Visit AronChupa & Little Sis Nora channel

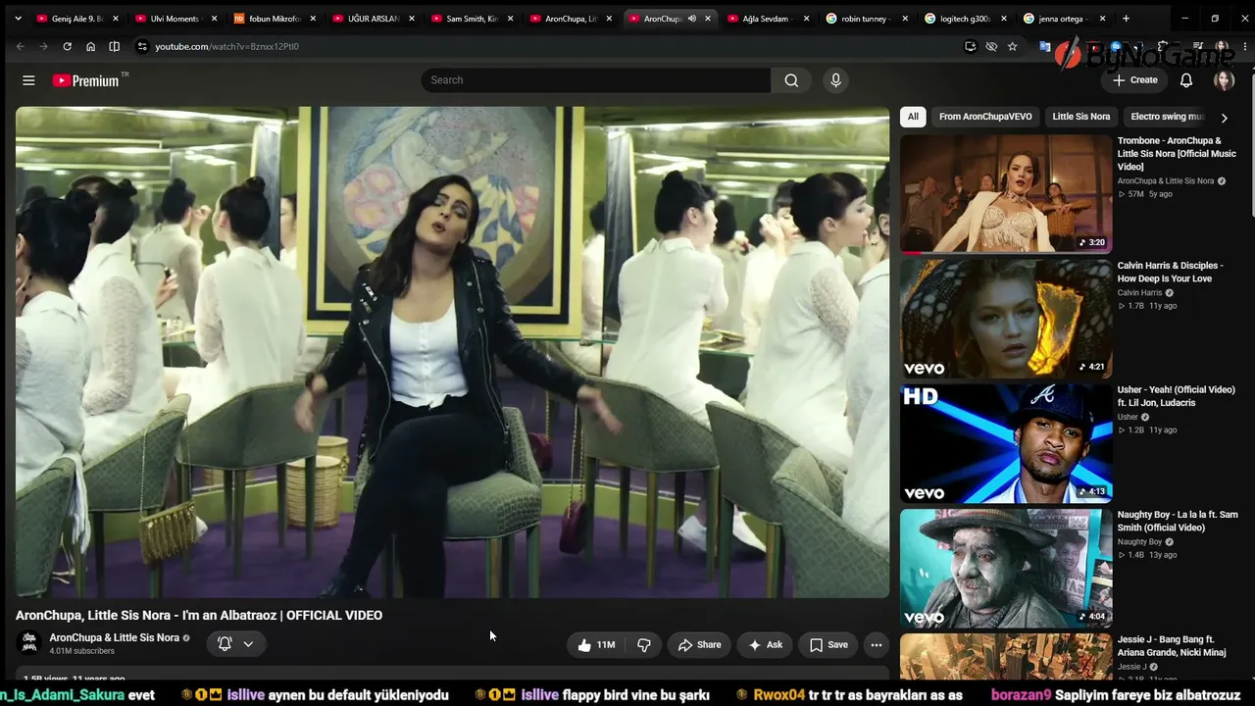pyautogui.click(x=115, y=637)
